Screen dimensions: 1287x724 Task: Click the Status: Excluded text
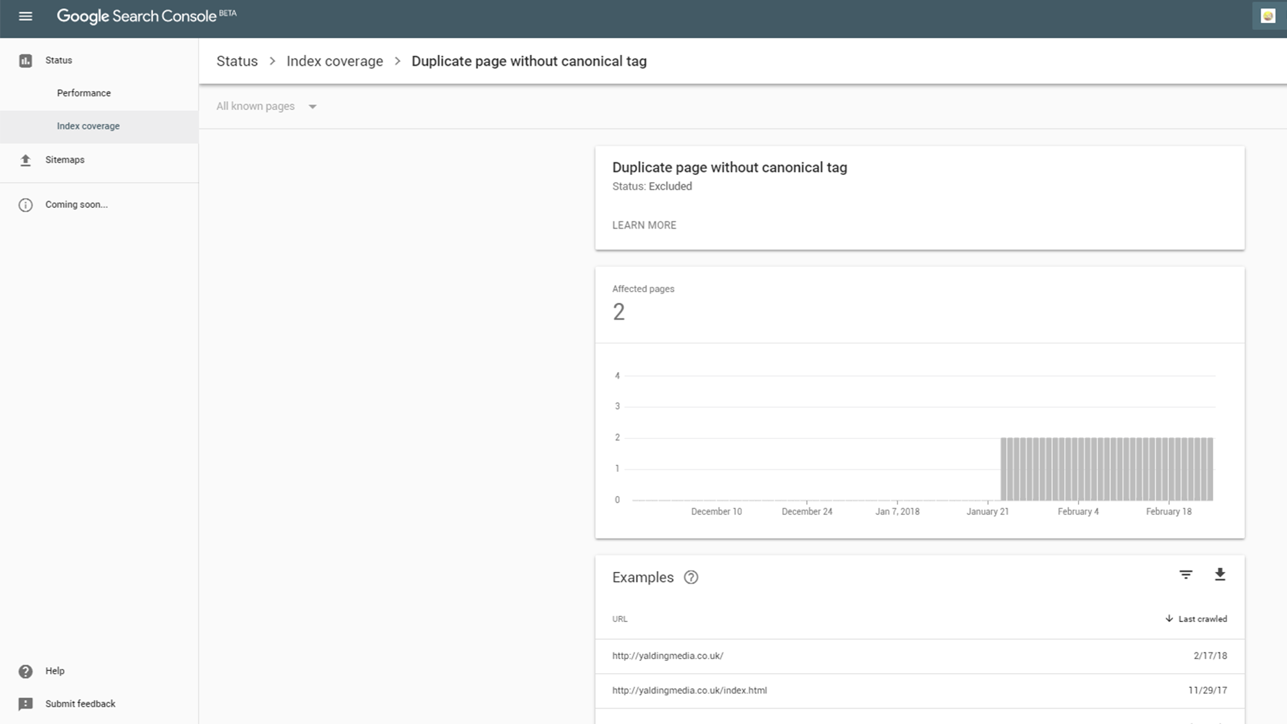(652, 186)
